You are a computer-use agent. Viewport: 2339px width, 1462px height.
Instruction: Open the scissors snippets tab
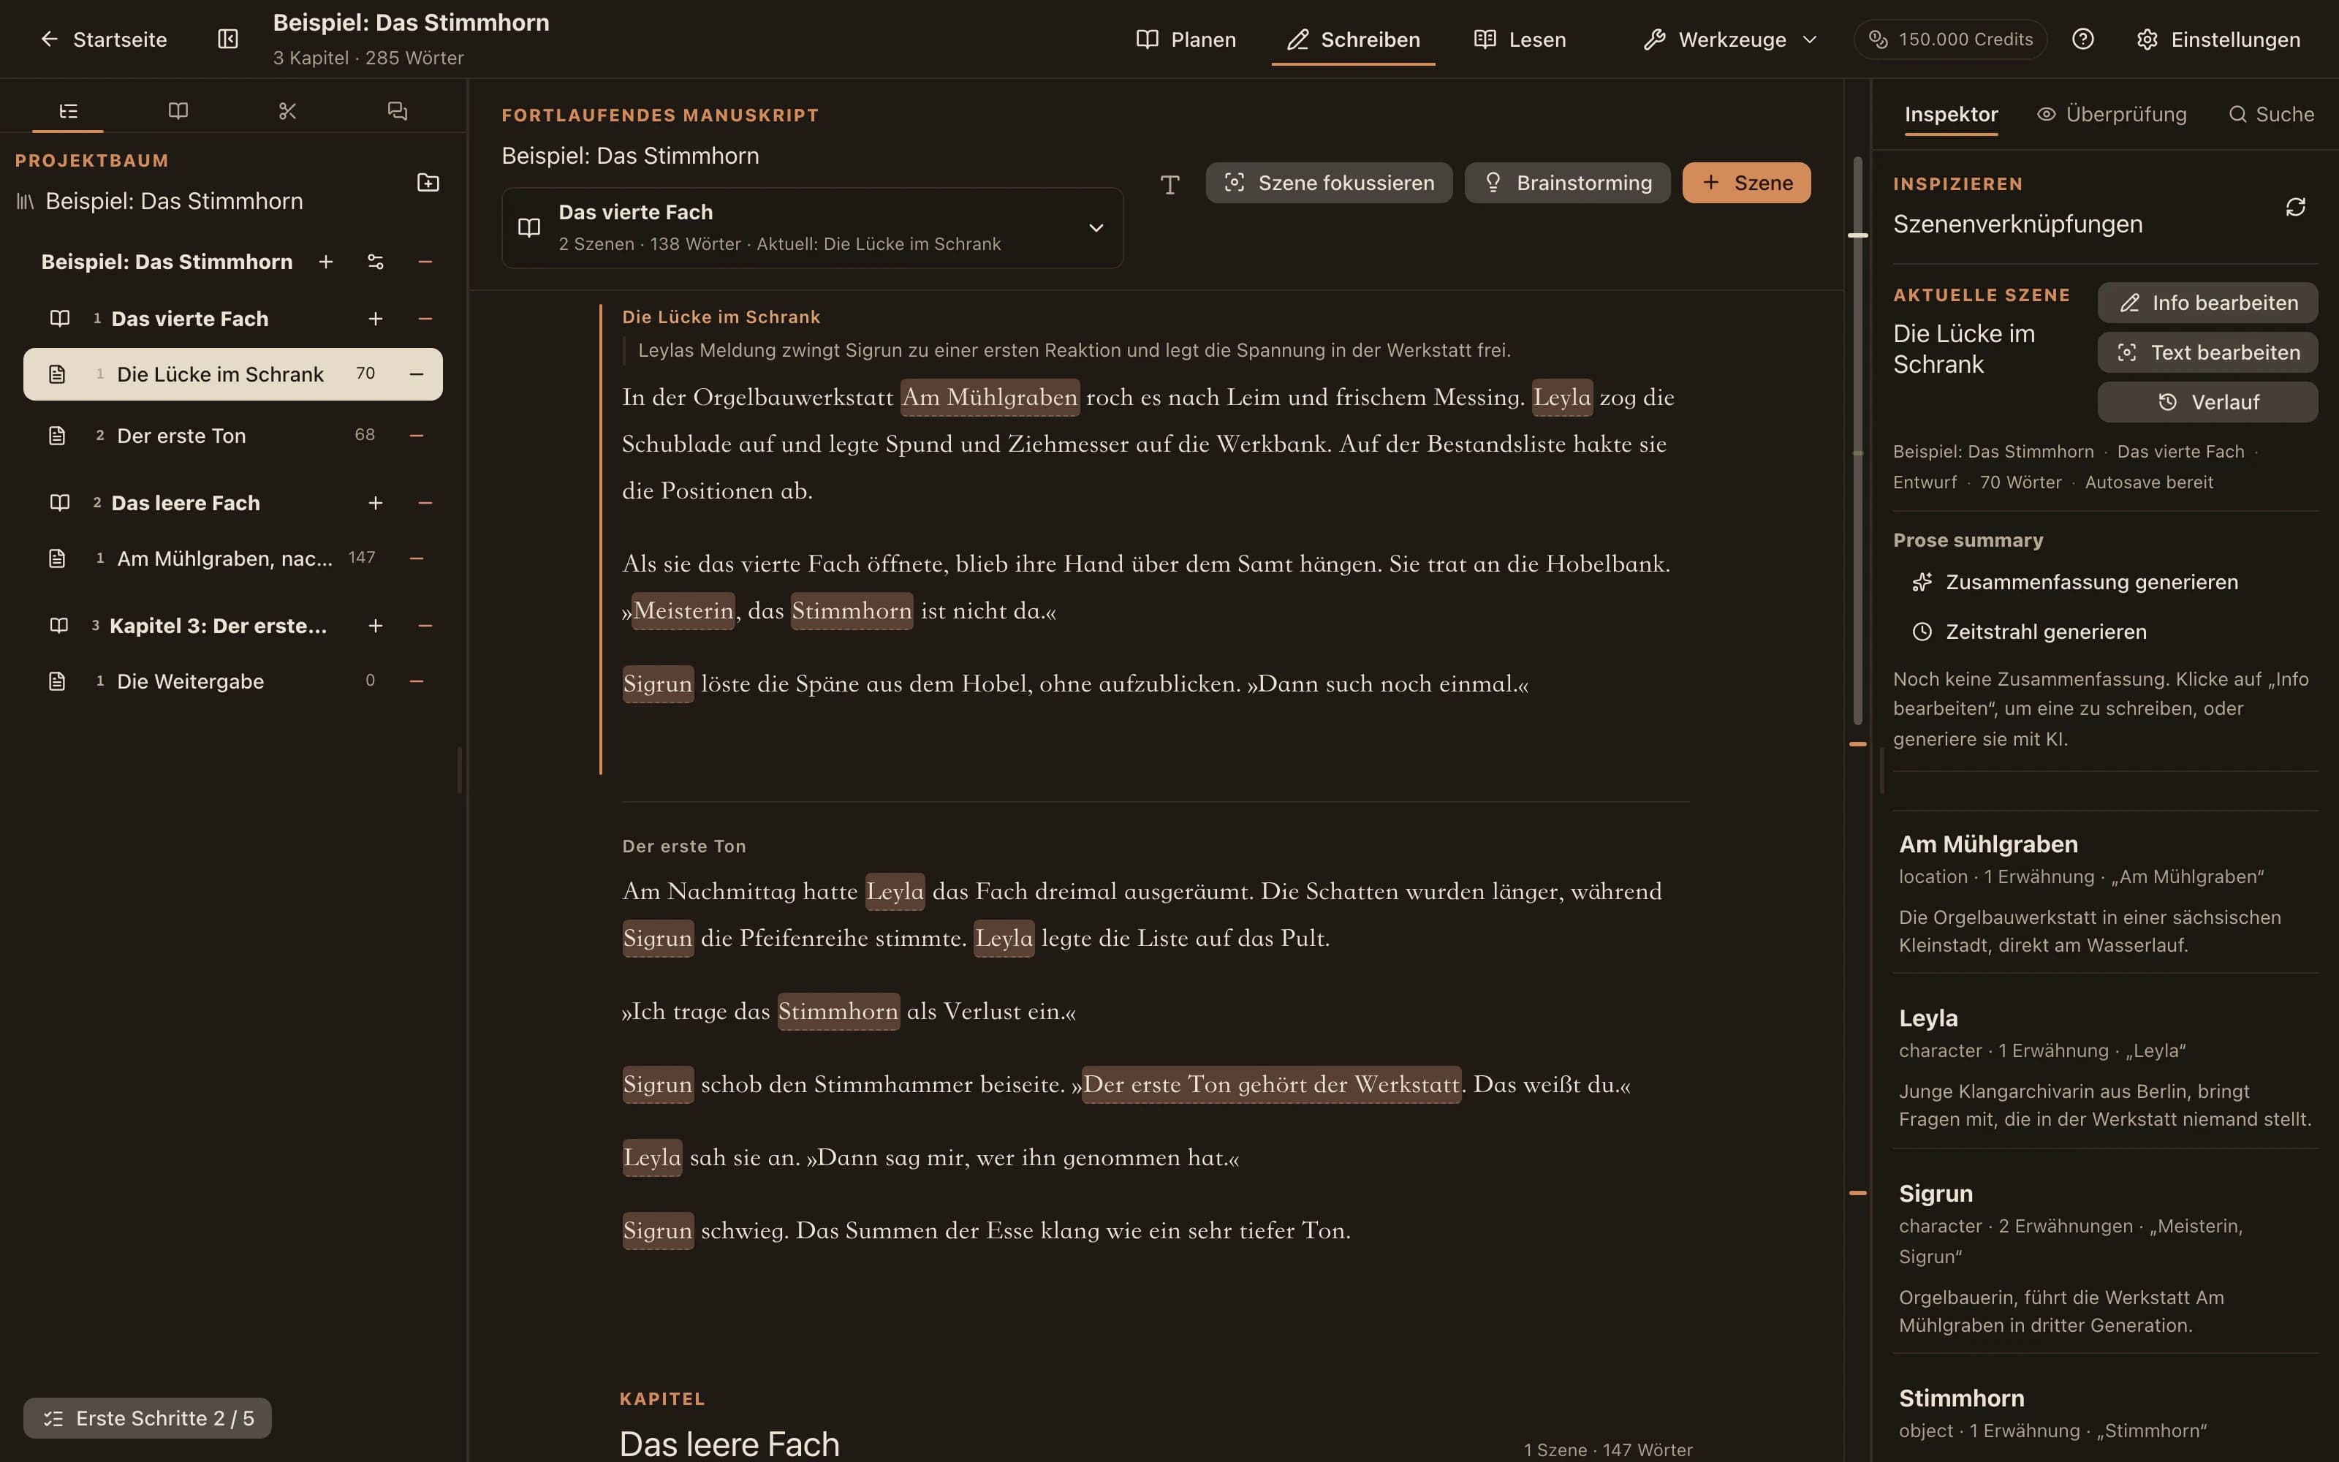pyautogui.click(x=287, y=111)
